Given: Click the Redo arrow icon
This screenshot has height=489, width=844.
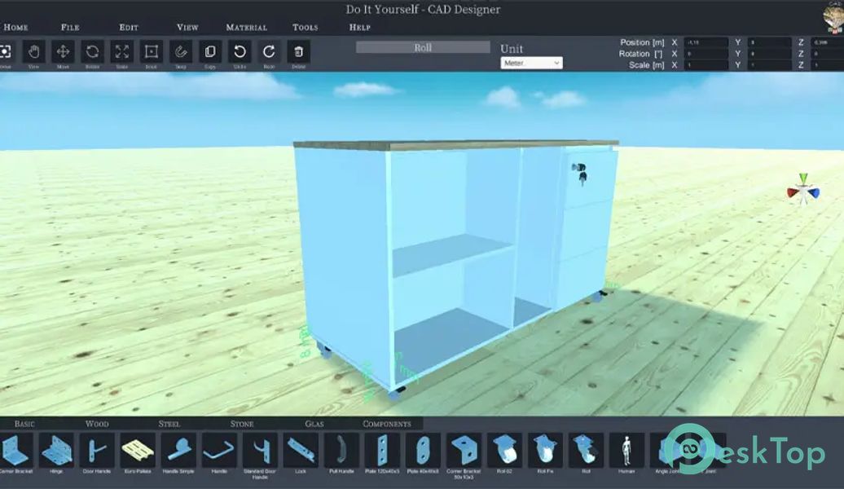Looking at the screenshot, I should (269, 51).
